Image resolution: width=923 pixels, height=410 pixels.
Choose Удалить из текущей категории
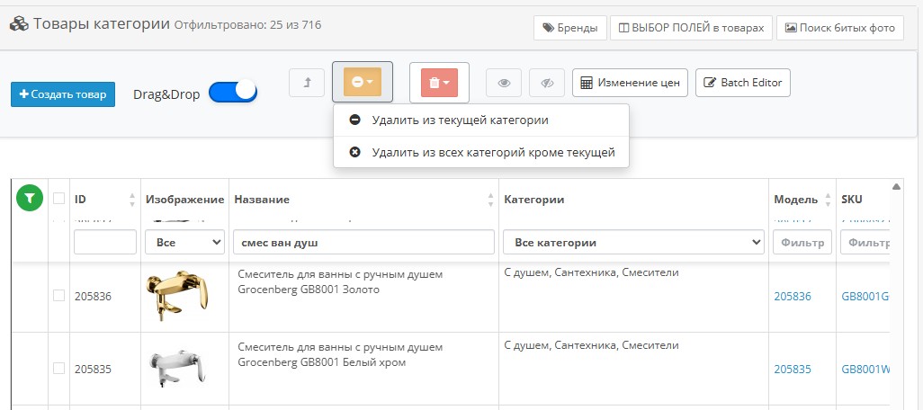[x=460, y=120]
